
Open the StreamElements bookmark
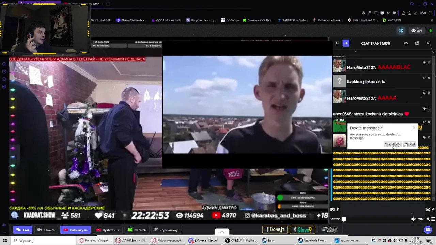(131, 20)
